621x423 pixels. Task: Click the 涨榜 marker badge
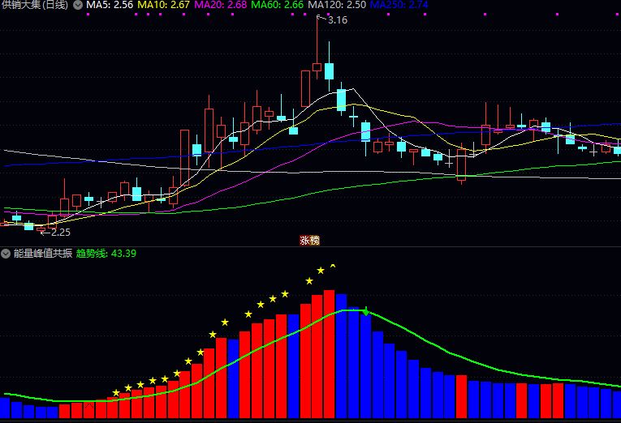pyautogui.click(x=309, y=240)
